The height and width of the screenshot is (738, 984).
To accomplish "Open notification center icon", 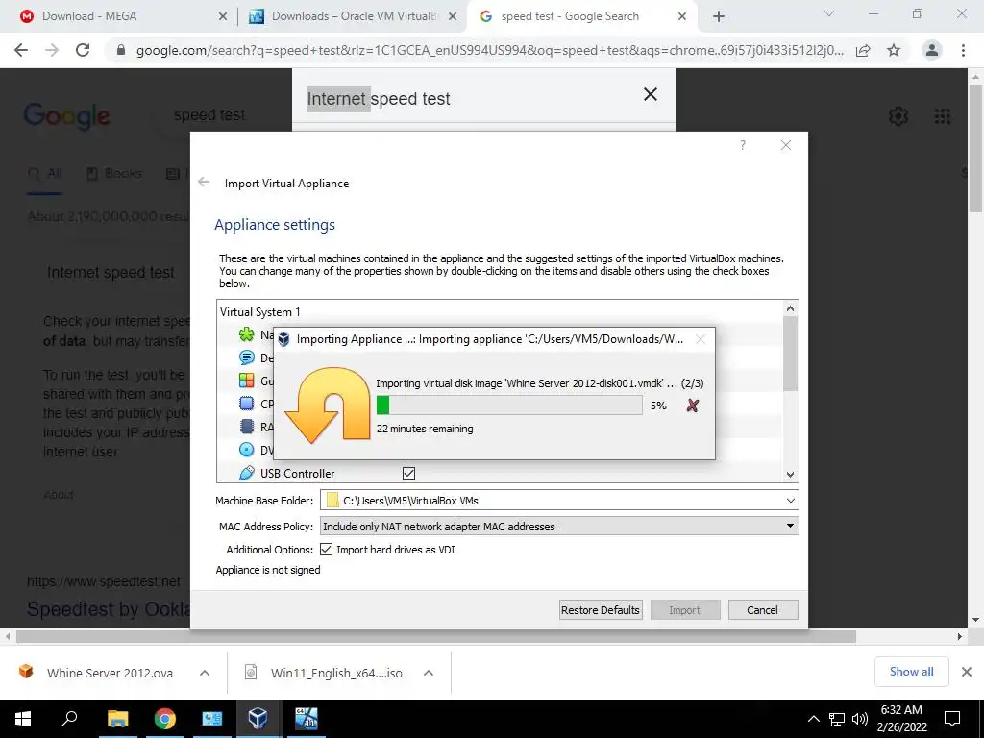I will [952, 719].
